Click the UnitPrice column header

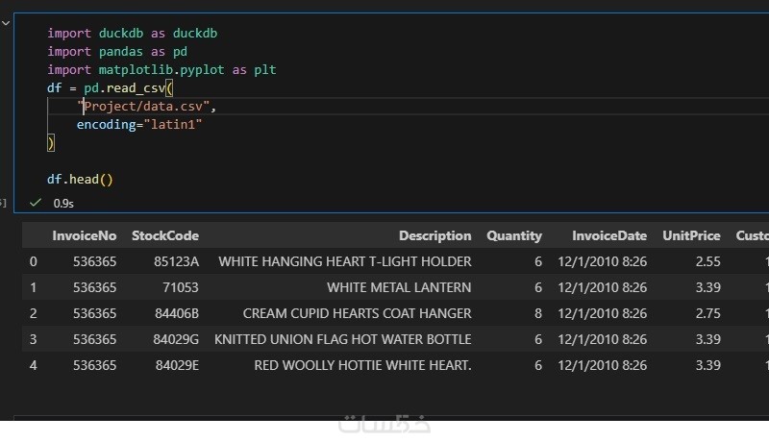(691, 235)
